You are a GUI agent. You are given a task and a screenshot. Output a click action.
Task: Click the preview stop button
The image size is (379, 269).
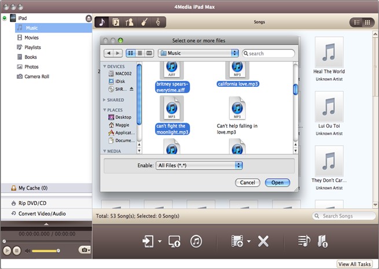pyautogui.click(x=16, y=250)
